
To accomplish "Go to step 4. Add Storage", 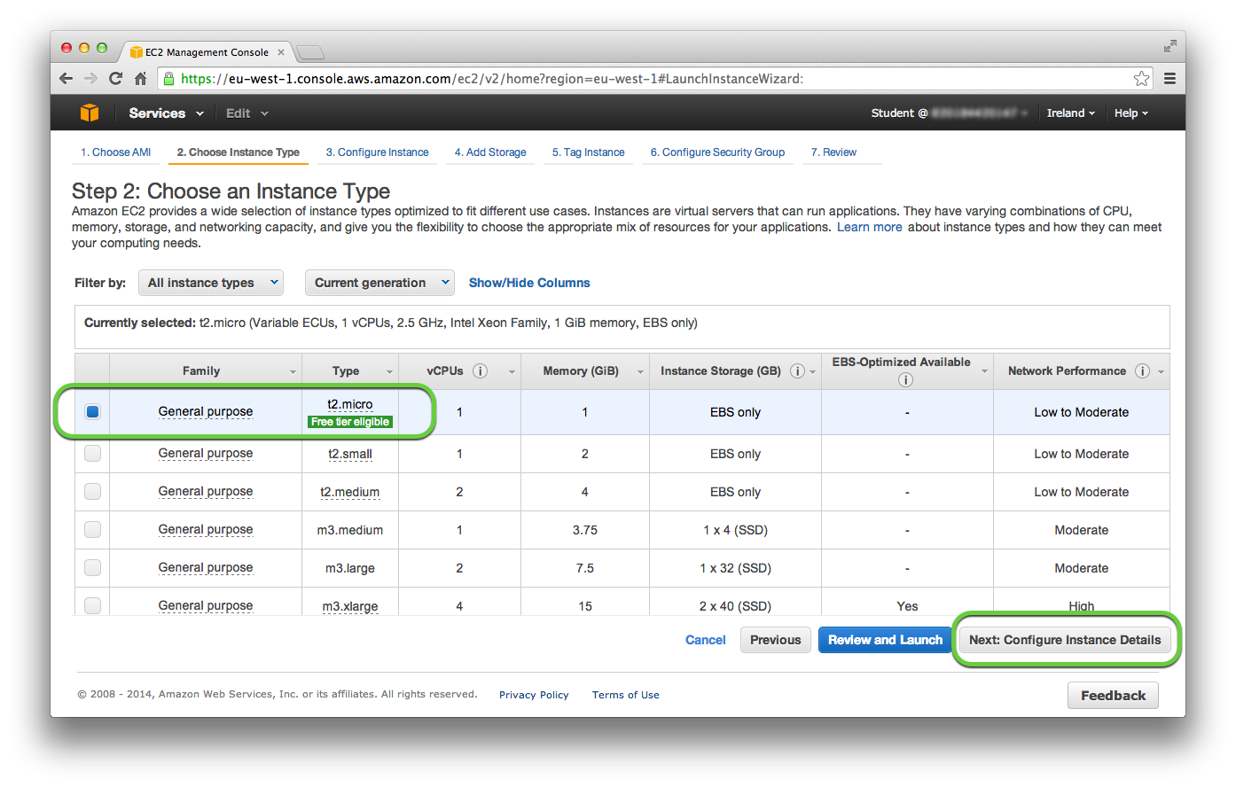I will tap(490, 152).
